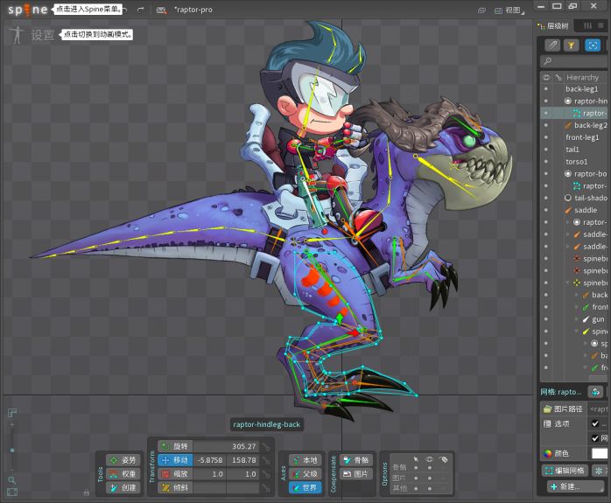Select the 创建 create tool
Screen dimensions: 611x503
click(x=123, y=487)
